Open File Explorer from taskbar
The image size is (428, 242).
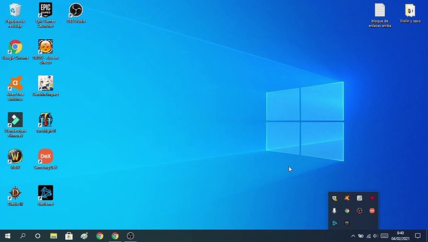pyautogui.click(x=53, y=236)
